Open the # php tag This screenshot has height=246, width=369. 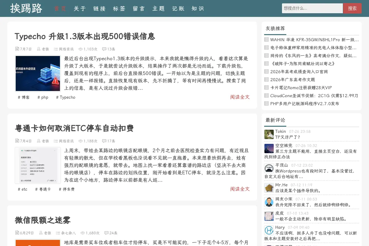(43, 97)
